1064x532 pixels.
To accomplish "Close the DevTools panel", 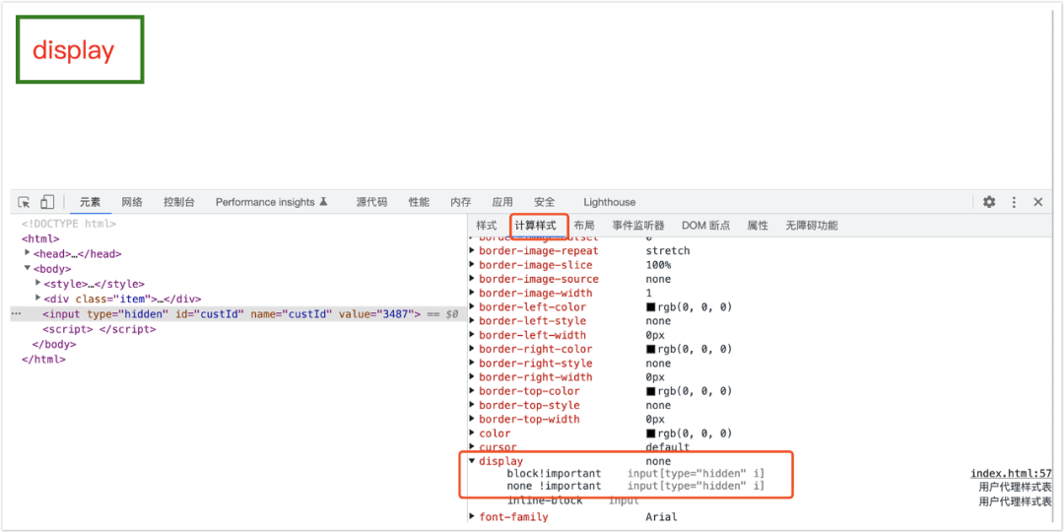I will tap(1038, 202).
